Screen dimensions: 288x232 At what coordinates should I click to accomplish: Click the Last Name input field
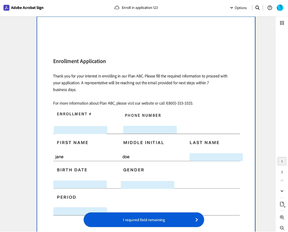click(x=216, y=157)
